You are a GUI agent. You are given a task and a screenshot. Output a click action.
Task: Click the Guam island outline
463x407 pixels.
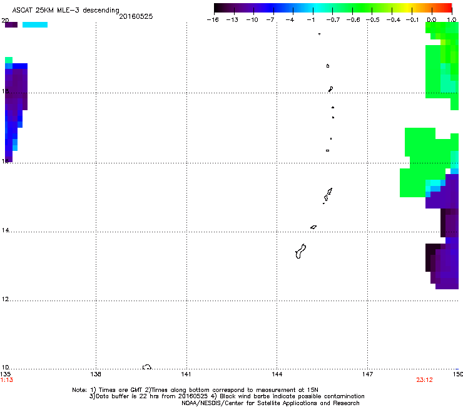300,252
